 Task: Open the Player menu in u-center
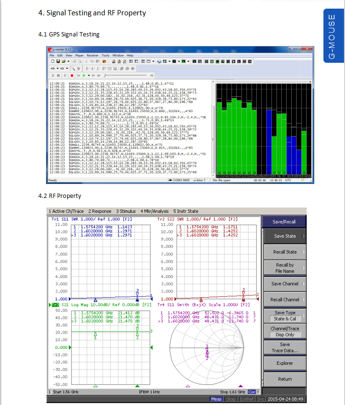(79, 55)
